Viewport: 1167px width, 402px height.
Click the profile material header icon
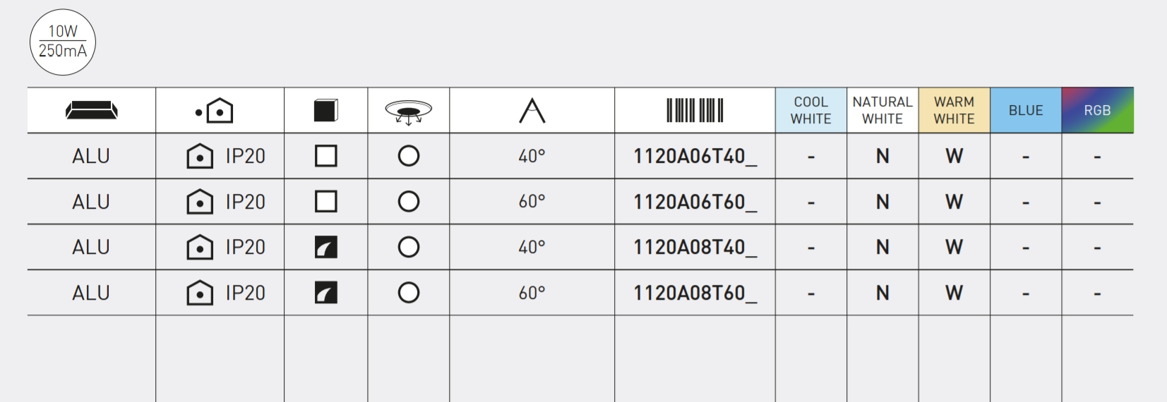92,111
